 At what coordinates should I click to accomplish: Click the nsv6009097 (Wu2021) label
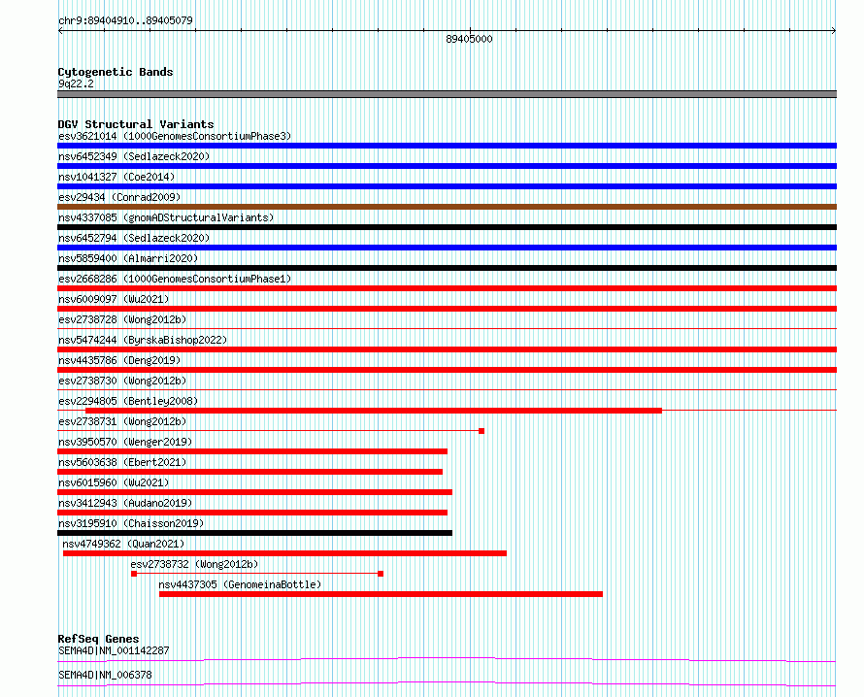click(x=114, y=299)
